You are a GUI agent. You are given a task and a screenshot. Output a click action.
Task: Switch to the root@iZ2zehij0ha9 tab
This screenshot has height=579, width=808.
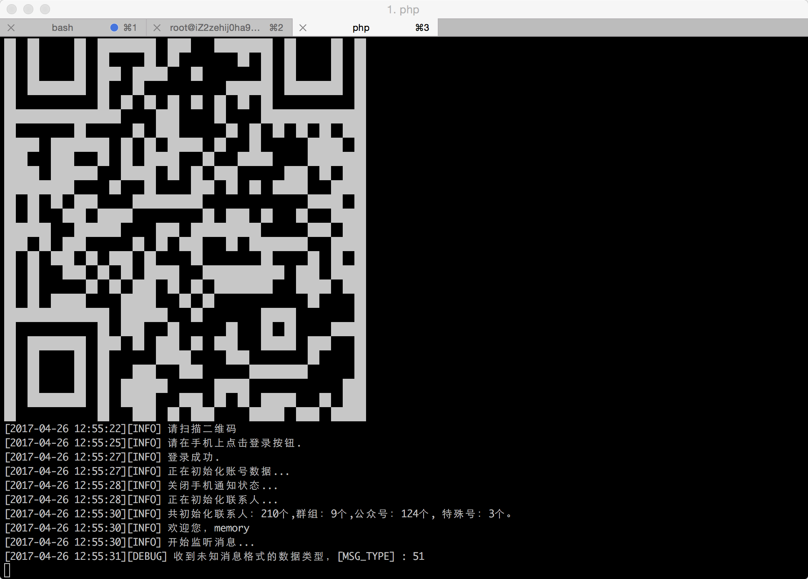pyautogui.click(x=219, y=28)
